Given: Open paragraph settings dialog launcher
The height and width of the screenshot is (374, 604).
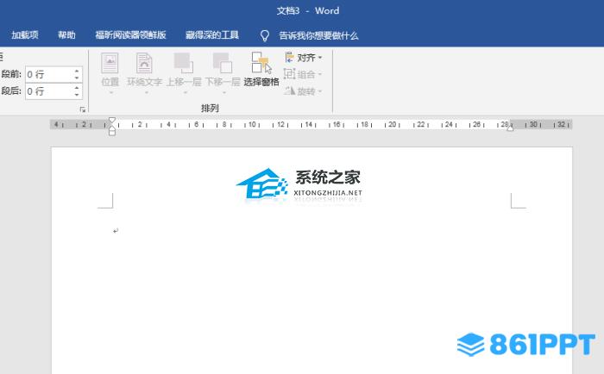Looking at the screenshot, I should click(83, 109).
